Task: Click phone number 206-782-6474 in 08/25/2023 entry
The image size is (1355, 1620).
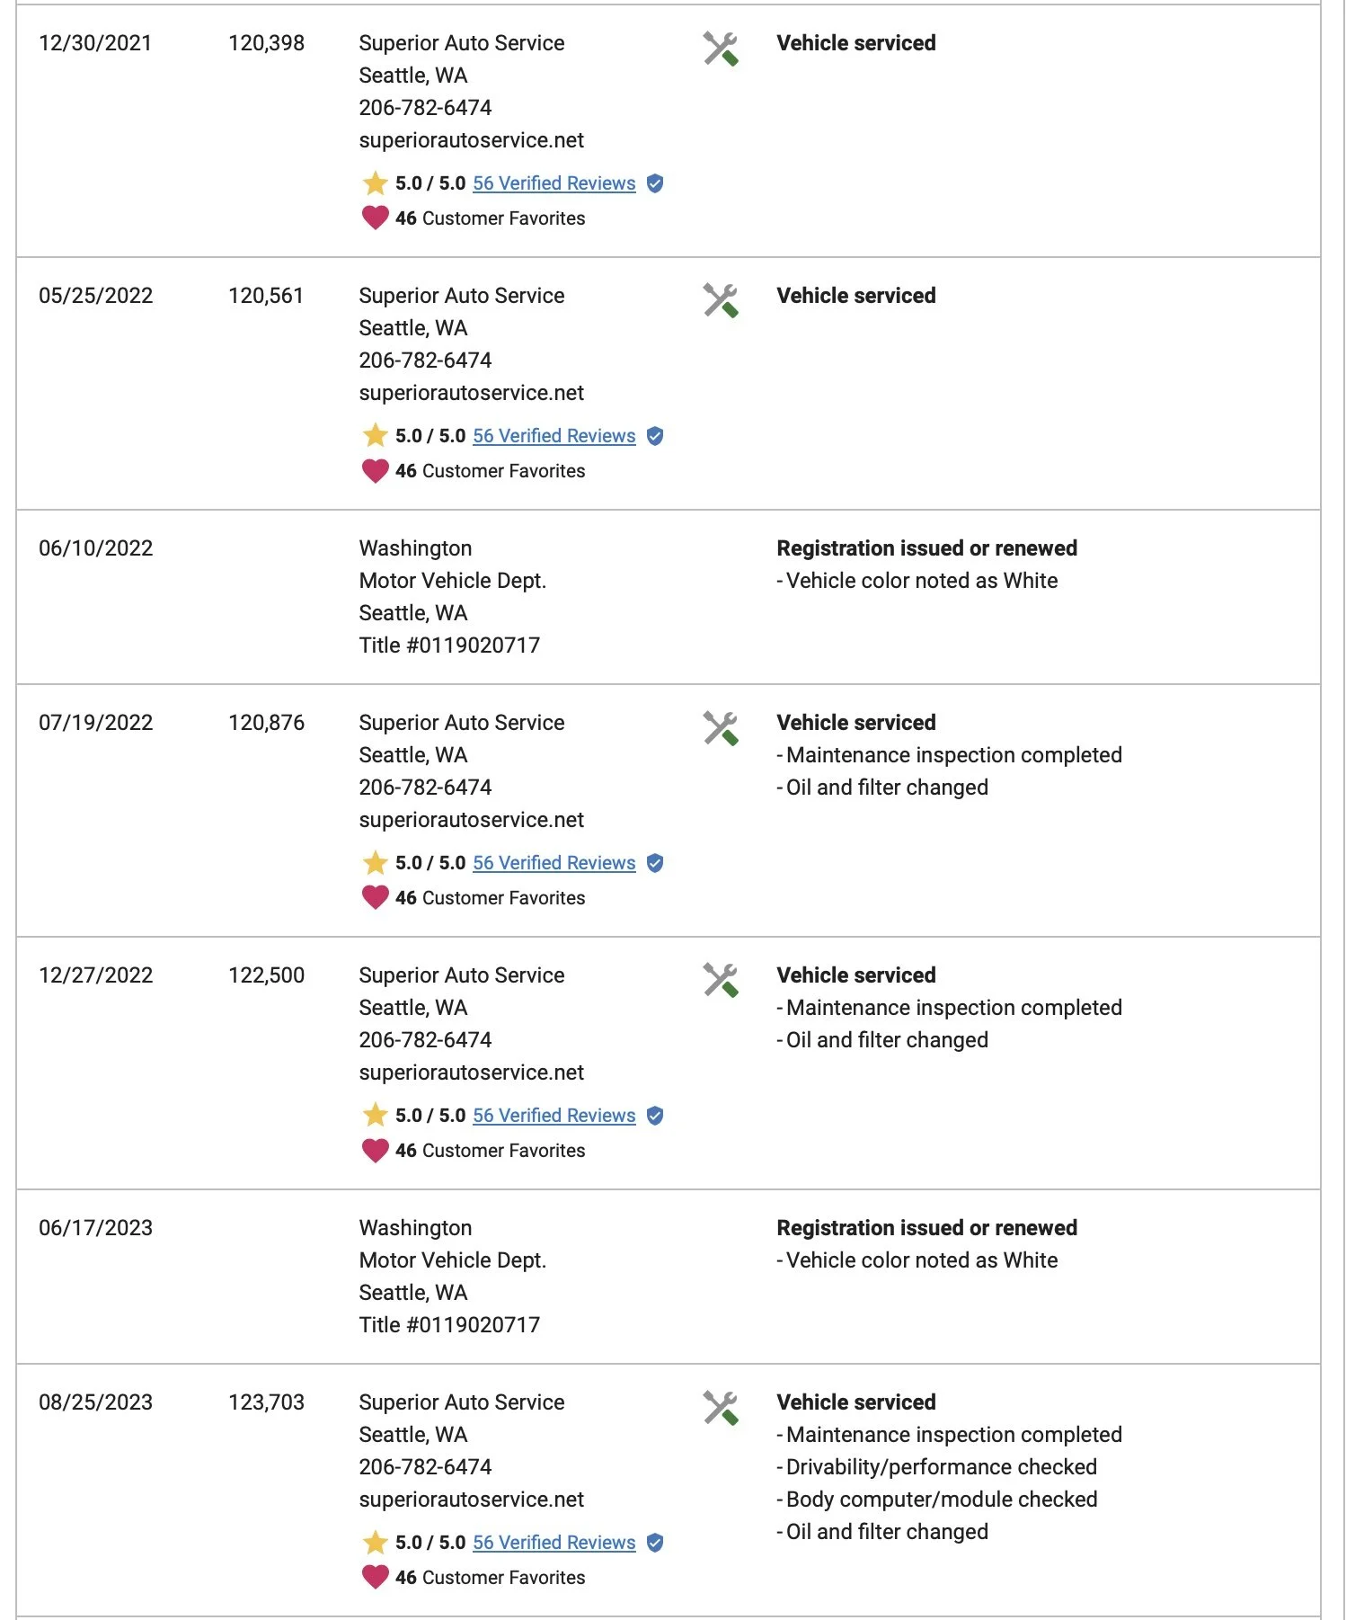Action: (x=425, y=1467)
